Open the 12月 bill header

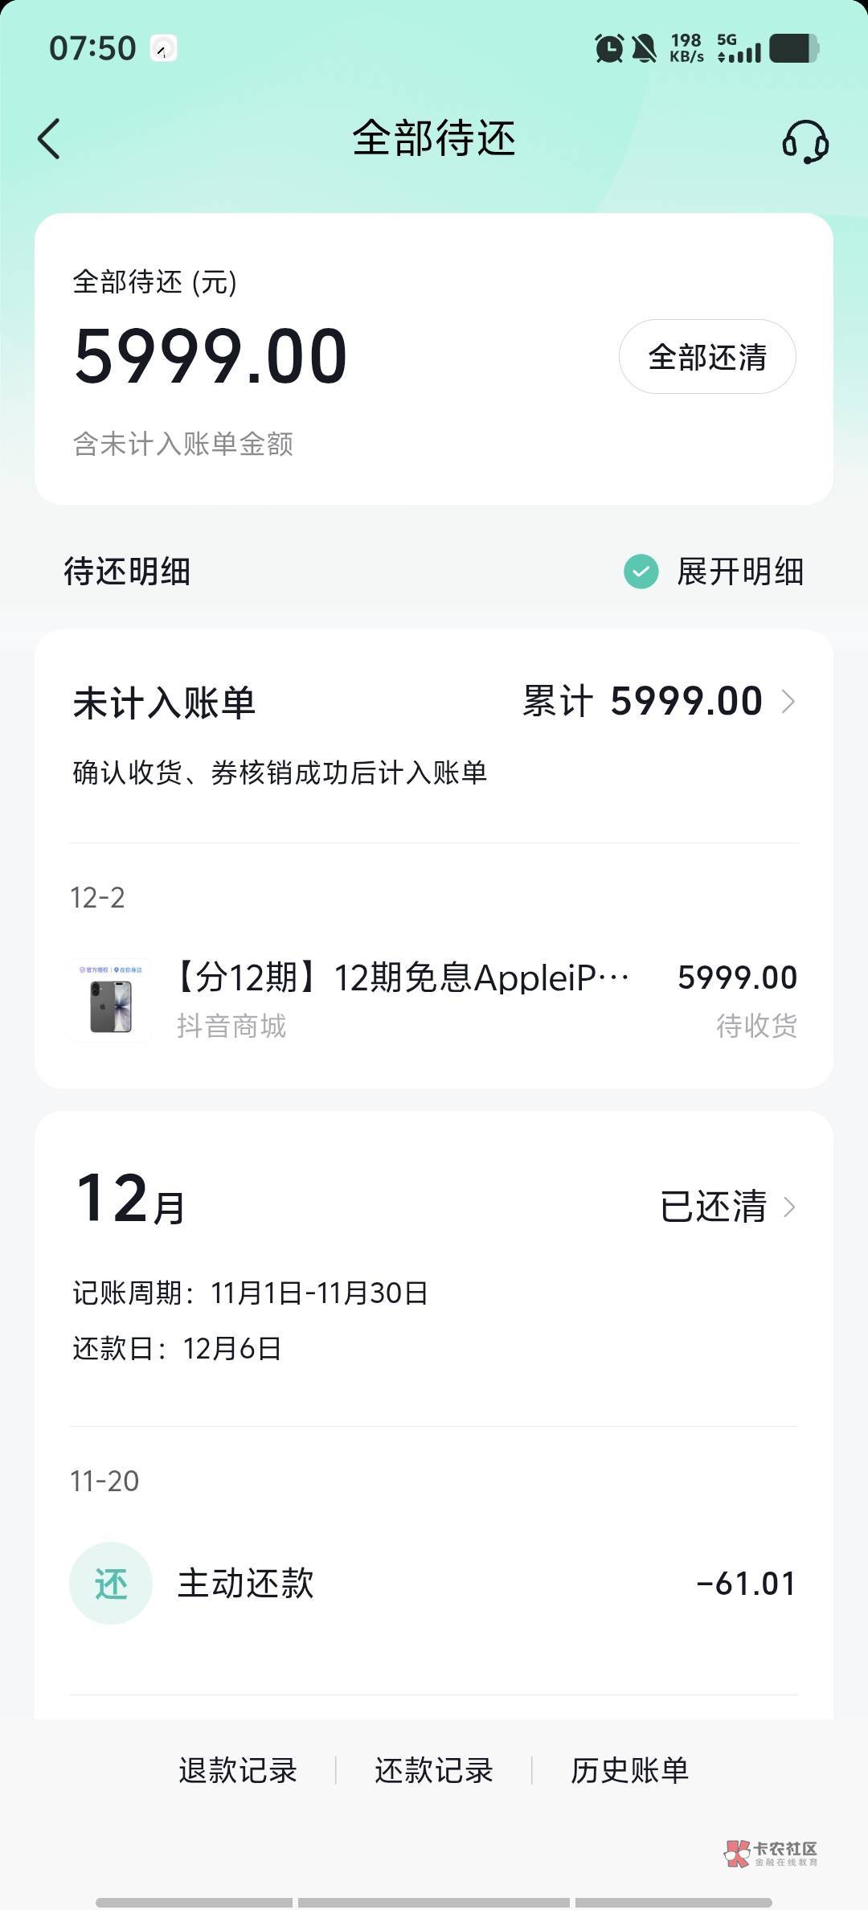click(130, 1199)
